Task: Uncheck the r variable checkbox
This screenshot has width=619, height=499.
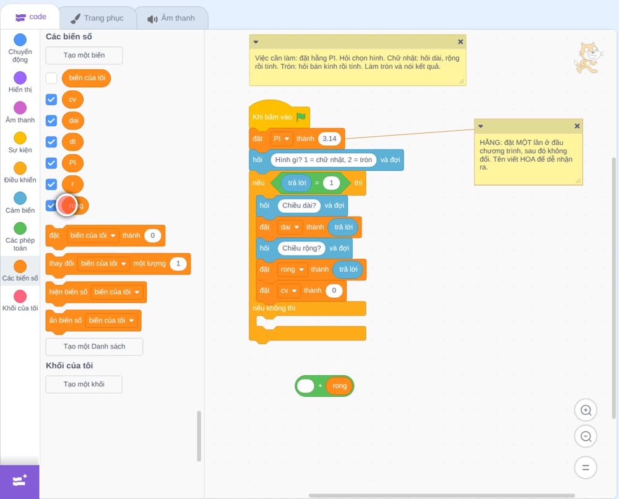Action: 51,184
